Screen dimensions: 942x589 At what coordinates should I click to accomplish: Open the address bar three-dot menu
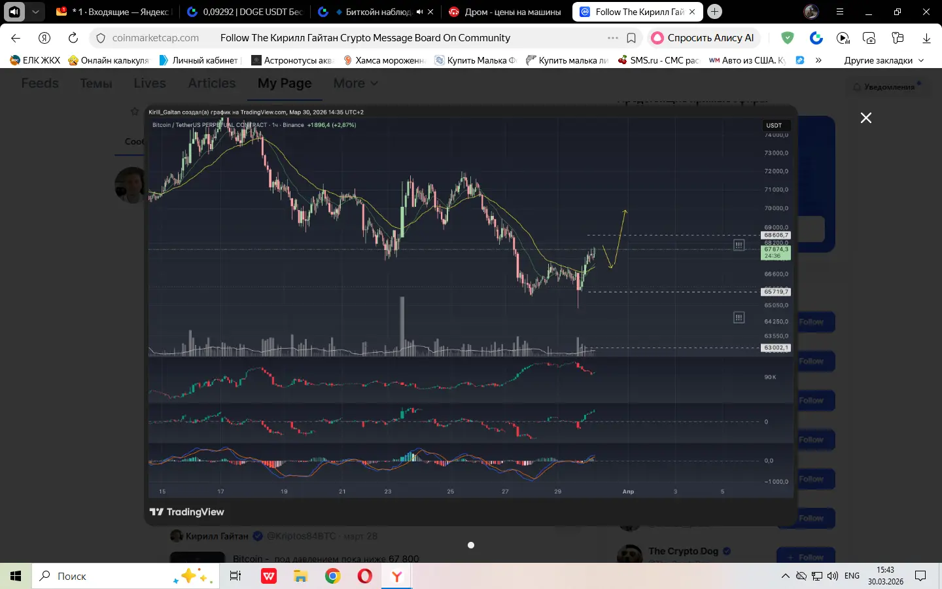613,38
